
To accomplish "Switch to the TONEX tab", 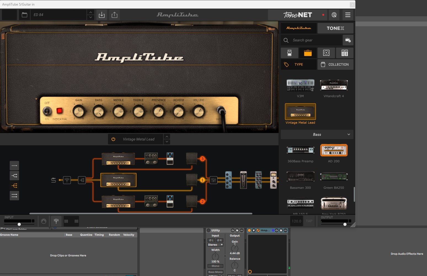I will 335,28.
